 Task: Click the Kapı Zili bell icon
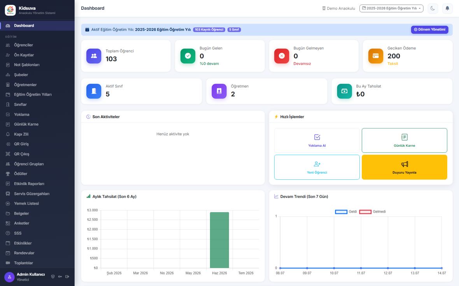[8, 134]
